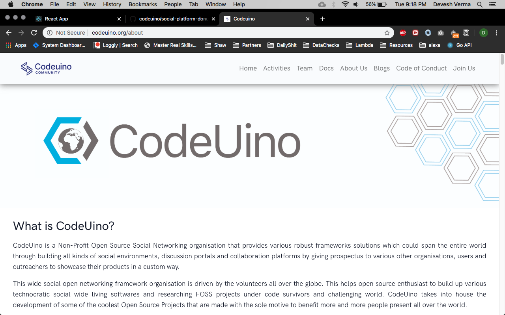The height and width of the screenshot is (315, 505).
Task: Click the red double-arrow extension icon
Action: pyautogui.click(x=415, y=33)
